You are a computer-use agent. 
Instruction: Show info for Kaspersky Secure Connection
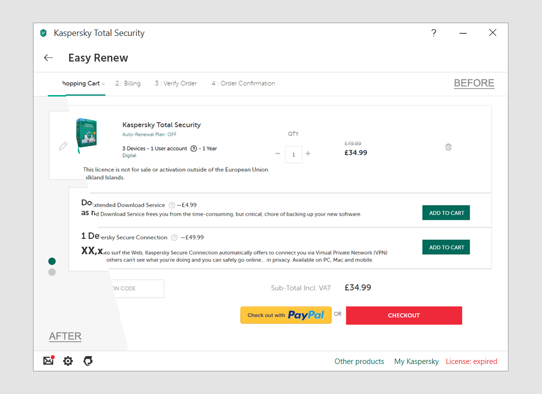click(174, 237)
